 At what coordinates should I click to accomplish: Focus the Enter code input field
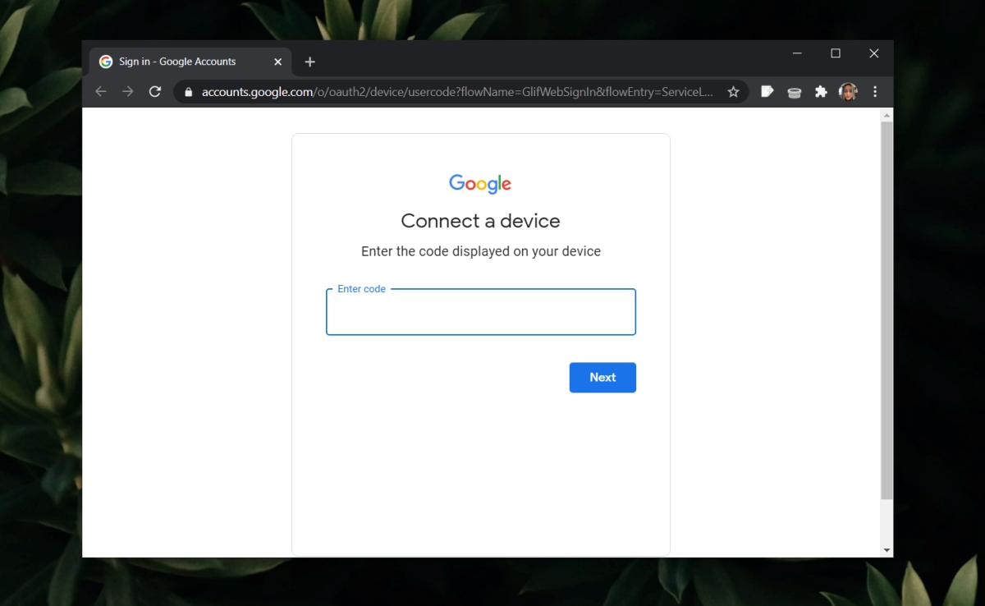click(x=480, y=312)
